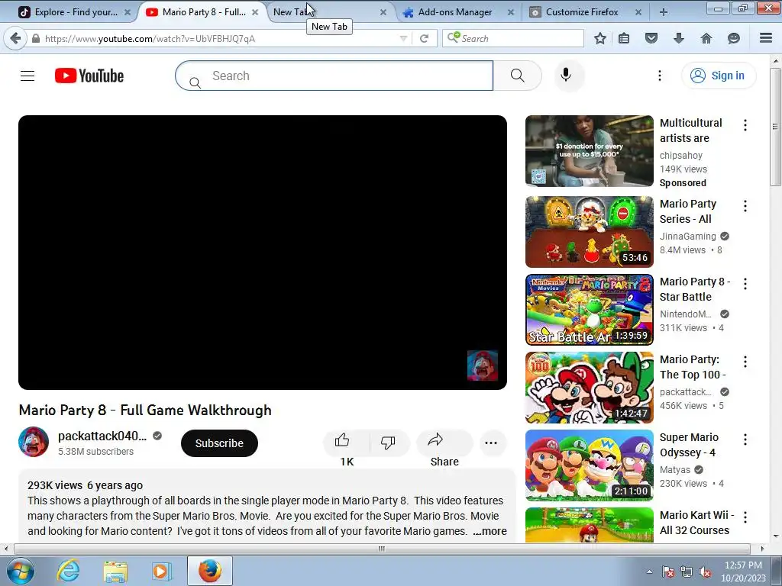Go back with Firefox back arrow
782x586 pixels.
pyautogui.click(x=15, y=38)
